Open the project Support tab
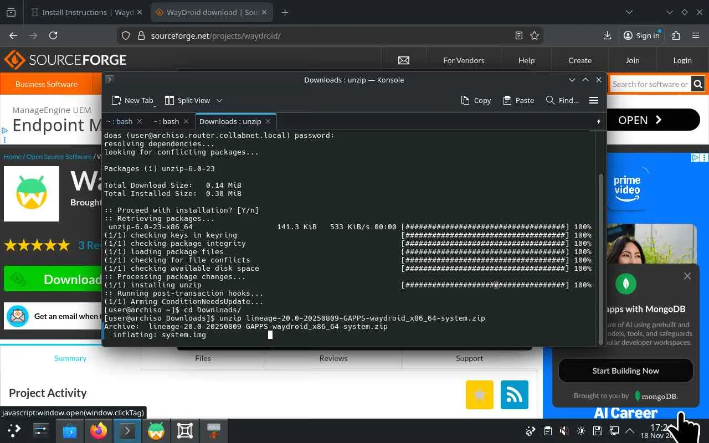Image resolution: width=709 pixels, height=443 pixels. 470,358
